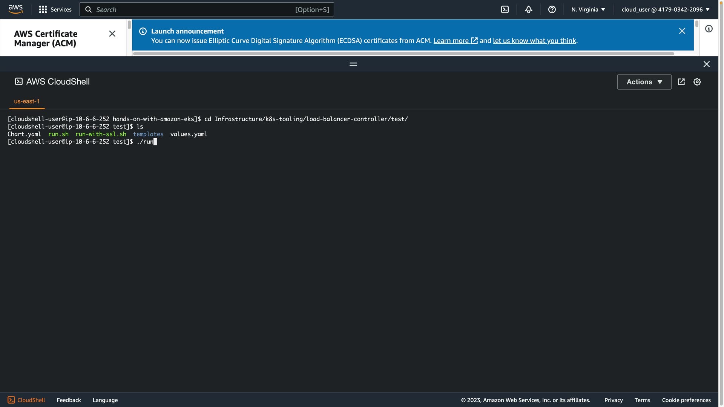Select the us-east-1 terminal tab

point(27,101)
